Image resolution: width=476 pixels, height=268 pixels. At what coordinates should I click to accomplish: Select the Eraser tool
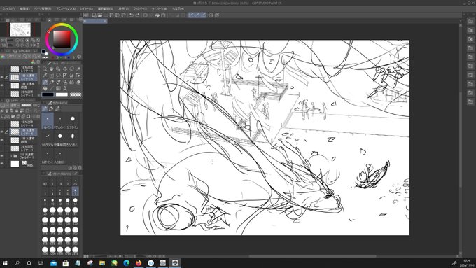78,82
